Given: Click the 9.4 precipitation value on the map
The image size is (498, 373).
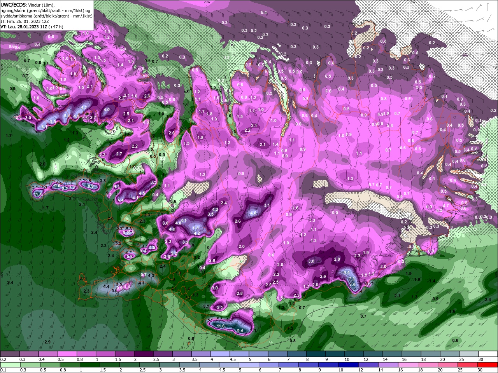Looking at the screenshot, I should pos(240,331).
